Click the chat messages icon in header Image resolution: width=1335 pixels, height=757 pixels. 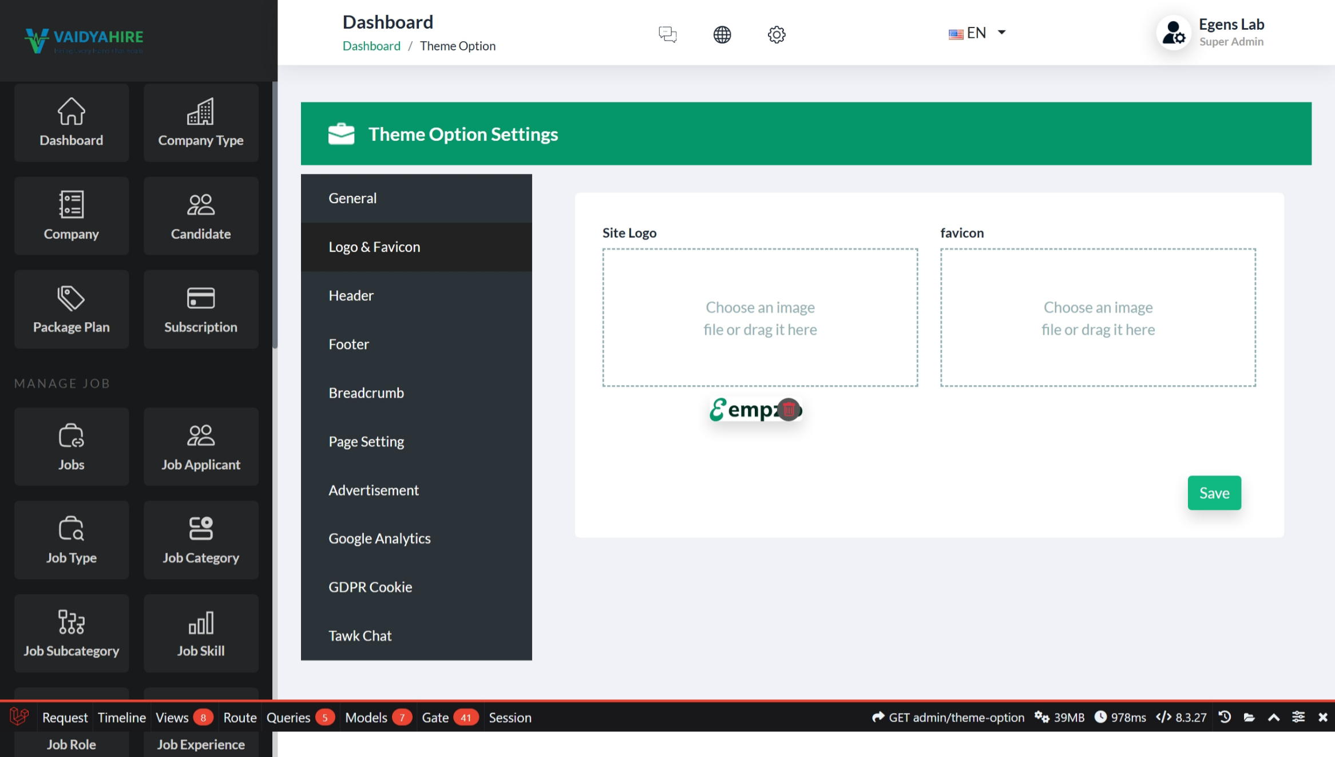point(667,34)
